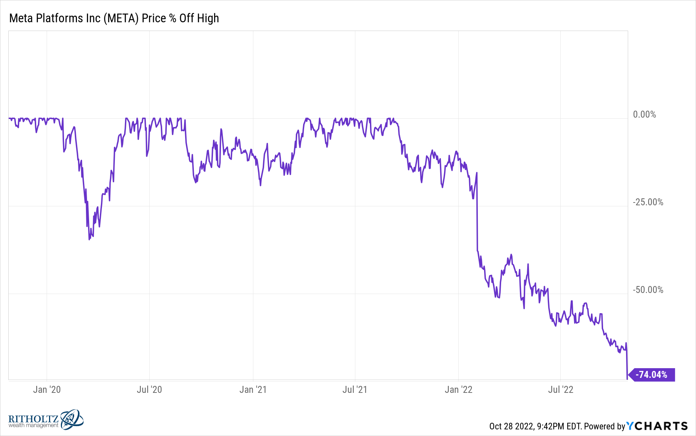Screen dimensions: 696x436
Task: Click the Ritholtz Wealth Management logo
Action: pos(46,419)
